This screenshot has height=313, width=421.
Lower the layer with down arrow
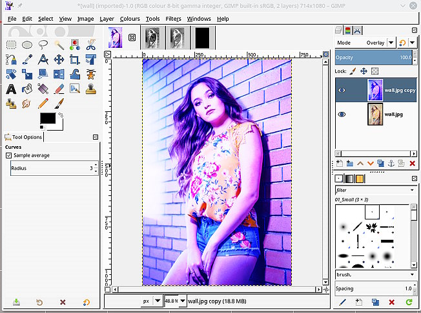click(371, 164)
